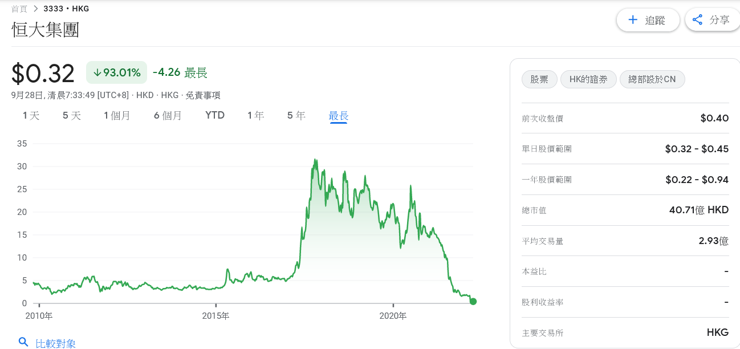Image resolution: width=740 pixels, height=349 pixels.
Task: Select the 1天 time range tab
Action: (x=31, y=116)
